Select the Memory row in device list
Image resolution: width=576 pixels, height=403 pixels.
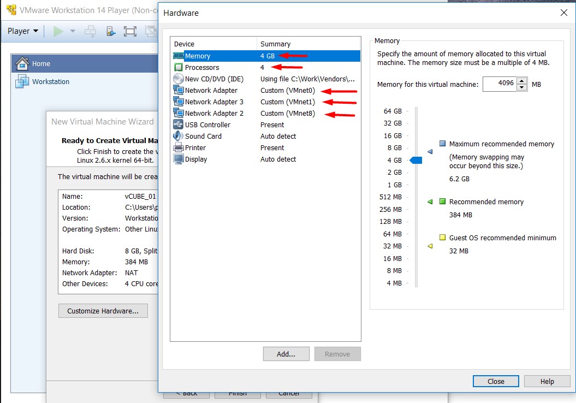click(266, 56)
